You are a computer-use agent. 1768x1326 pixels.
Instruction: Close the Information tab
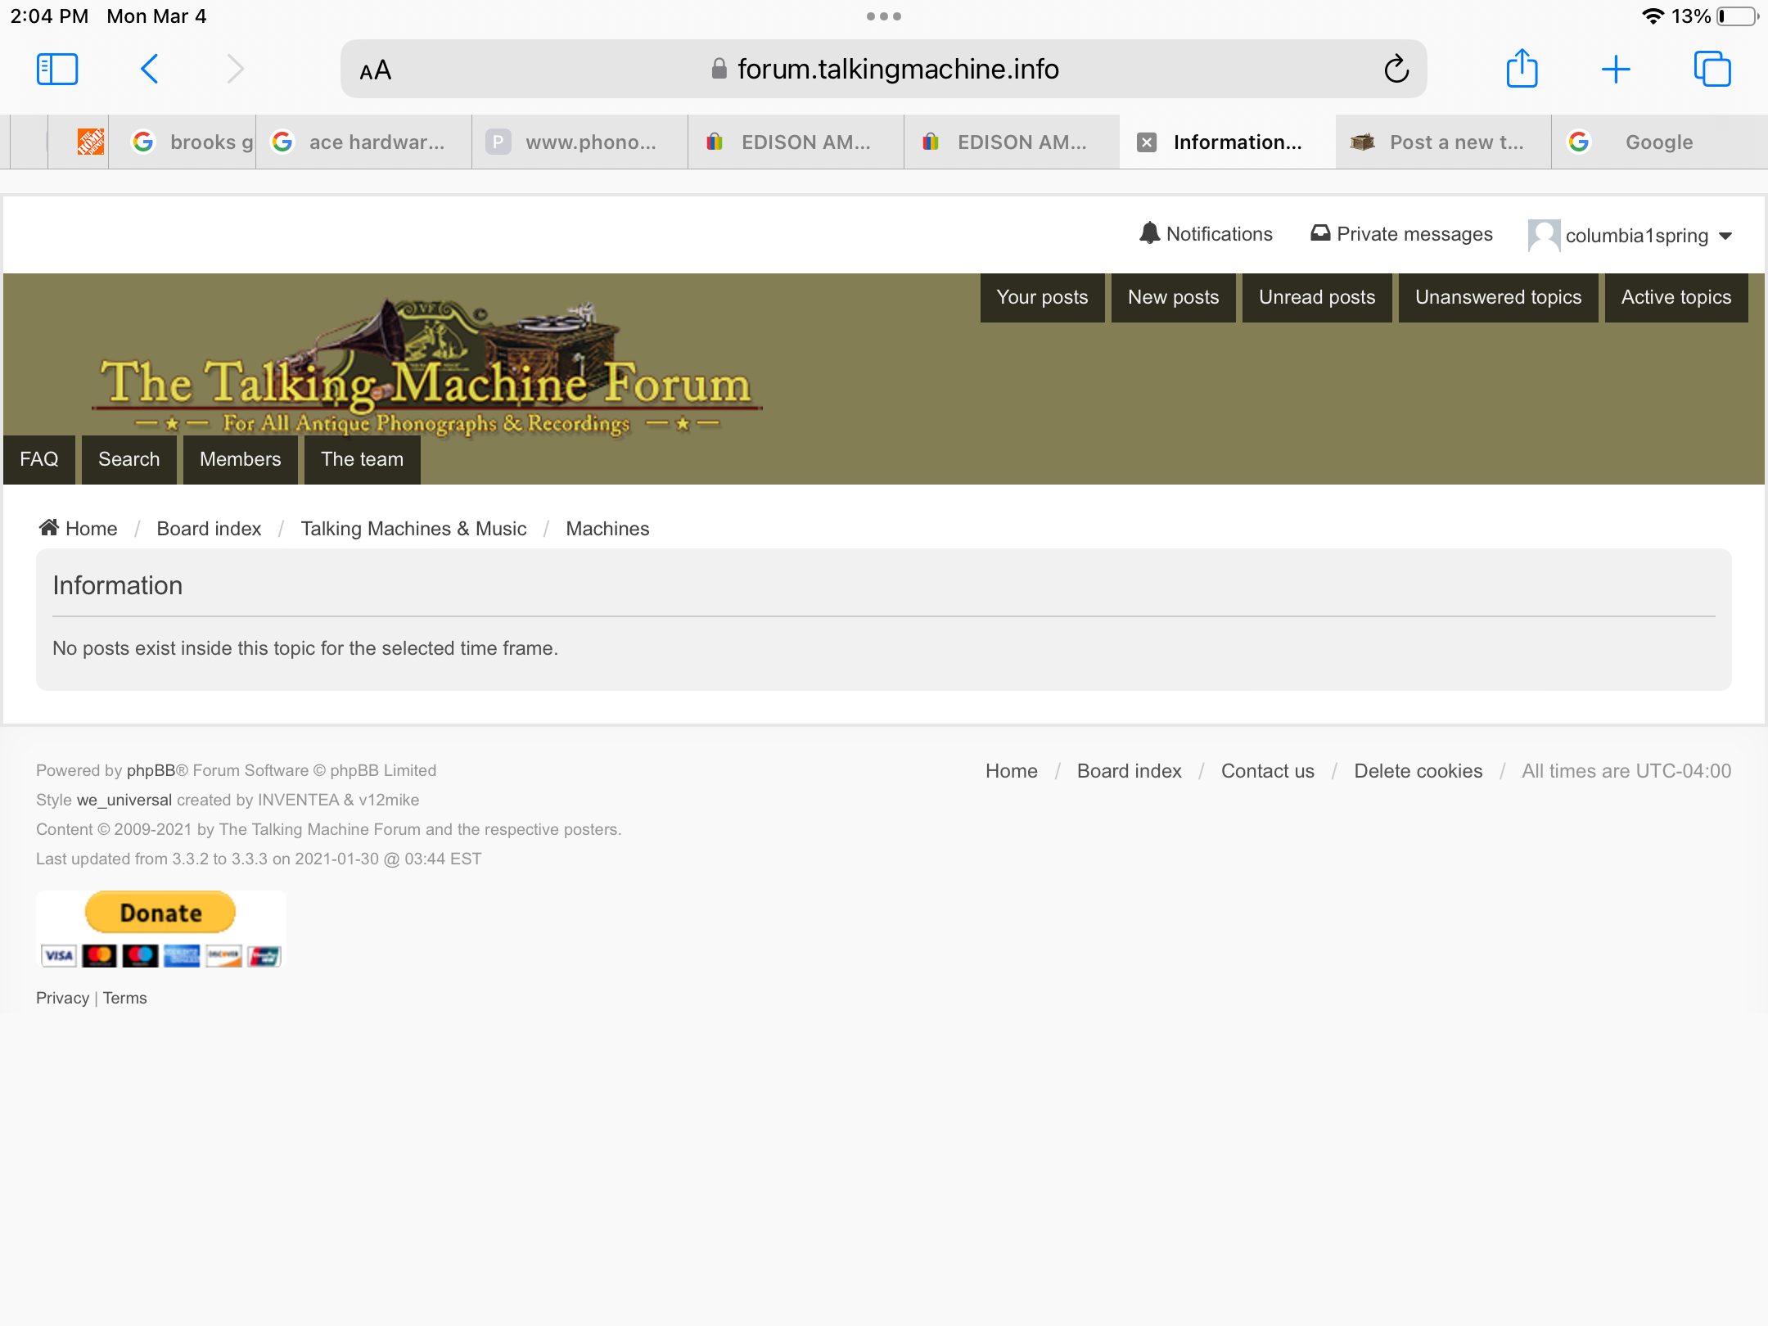[x=1147, y=142]
